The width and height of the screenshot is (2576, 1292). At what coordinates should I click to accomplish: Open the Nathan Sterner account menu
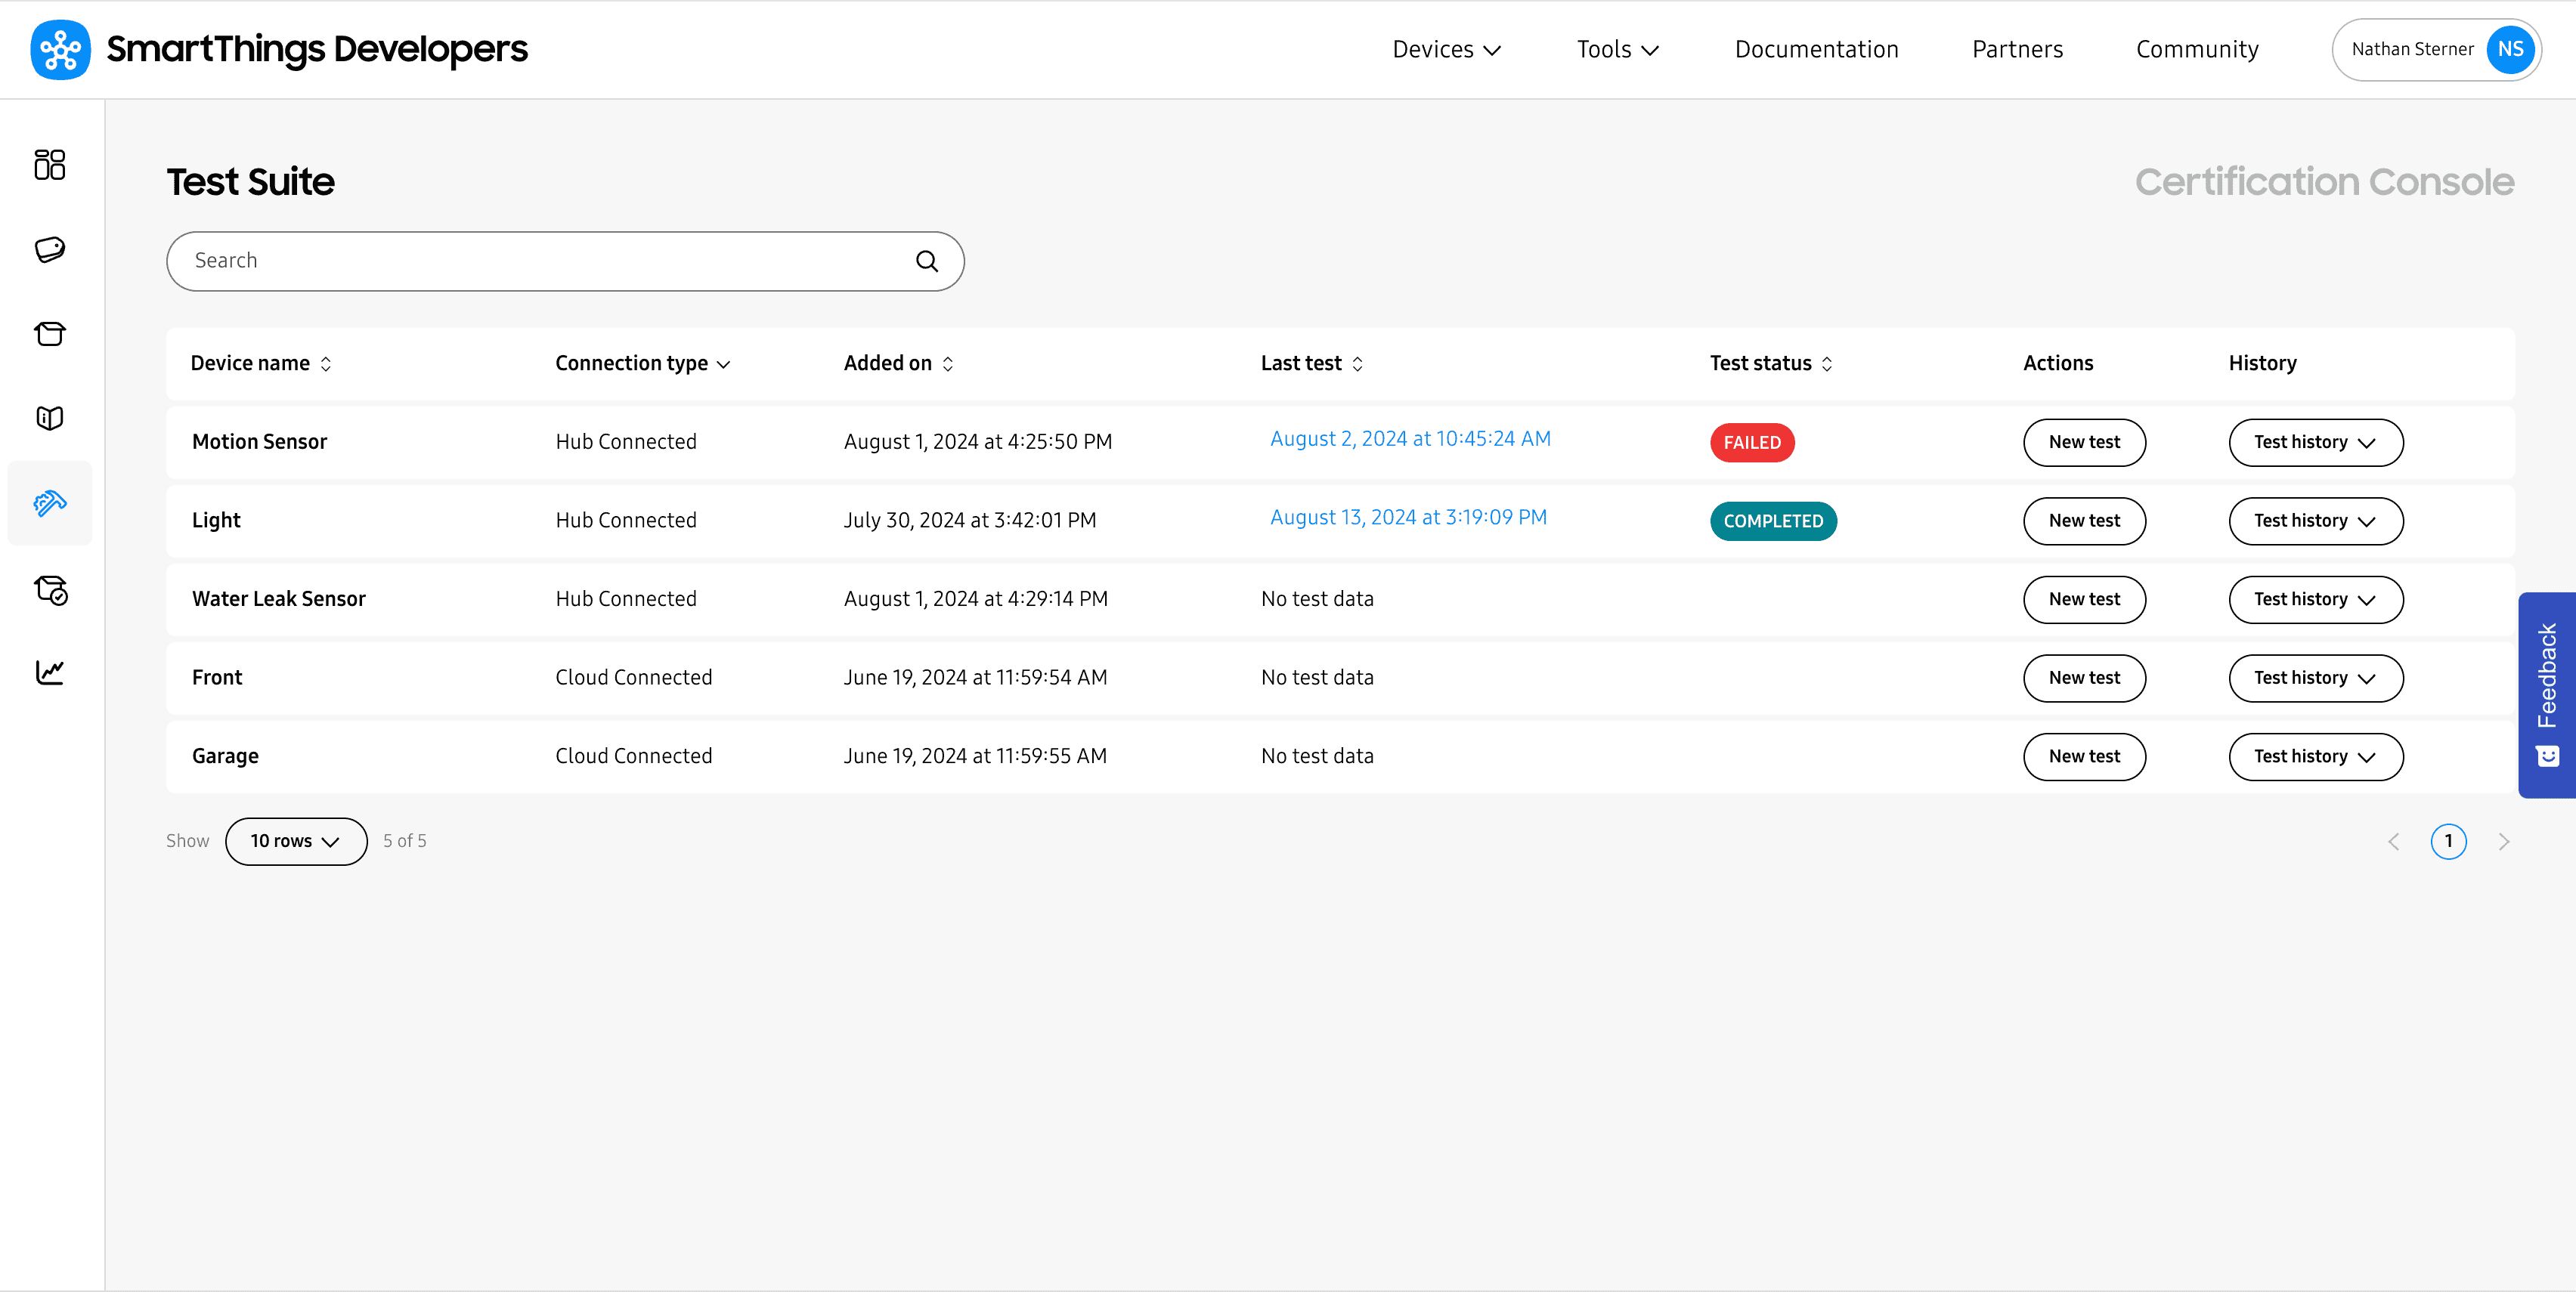[2436, 49]
